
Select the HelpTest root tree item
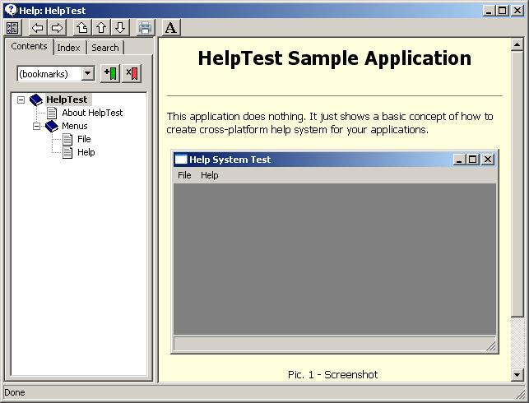click(x=67, y=100)
